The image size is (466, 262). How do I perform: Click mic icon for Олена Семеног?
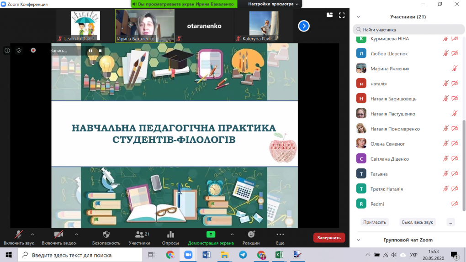(445, 143)
